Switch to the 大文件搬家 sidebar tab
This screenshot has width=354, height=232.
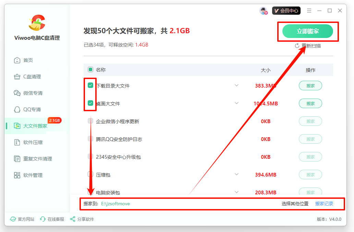point(16,126)
